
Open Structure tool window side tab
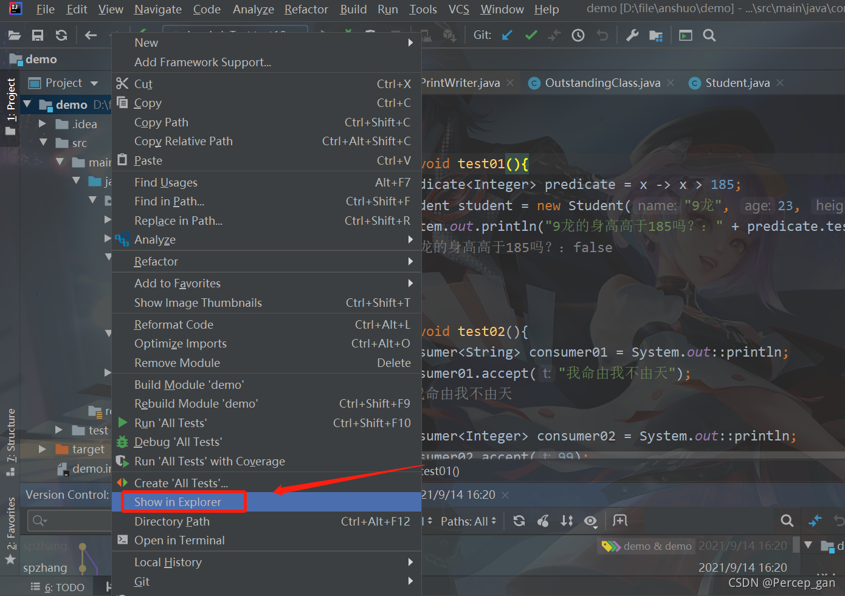pos(11,441)
